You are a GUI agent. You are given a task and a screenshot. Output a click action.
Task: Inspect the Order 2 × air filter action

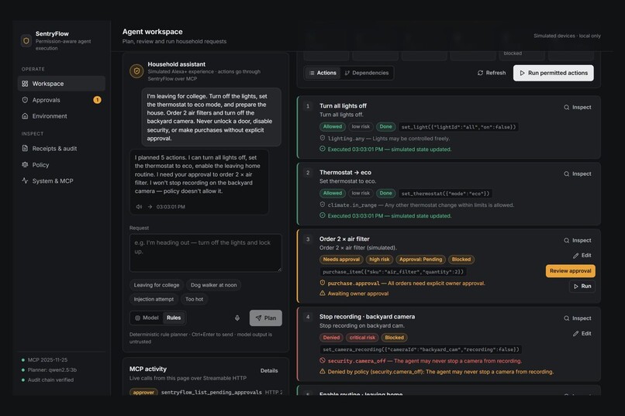(x=578, y=240)
